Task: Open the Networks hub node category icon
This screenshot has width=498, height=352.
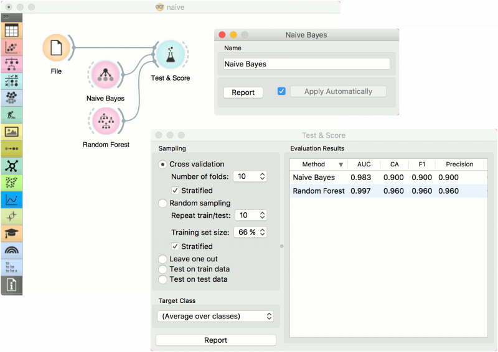Action: 11,166
